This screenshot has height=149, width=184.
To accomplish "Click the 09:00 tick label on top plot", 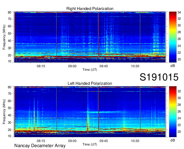I will (x=72, y=66).
